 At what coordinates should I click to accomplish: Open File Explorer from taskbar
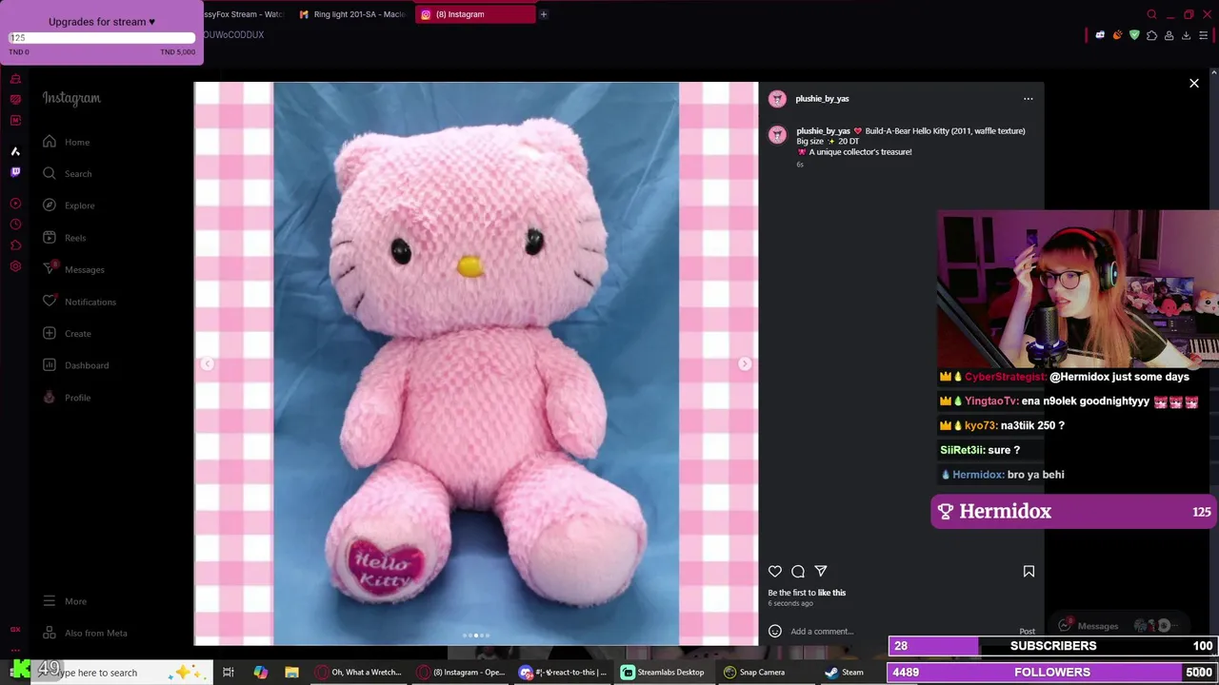pyautogui.click(x=292, y=673)
